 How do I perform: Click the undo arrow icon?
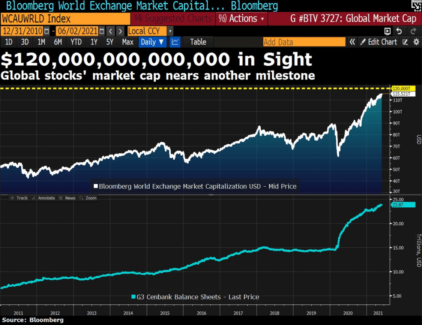399,31
